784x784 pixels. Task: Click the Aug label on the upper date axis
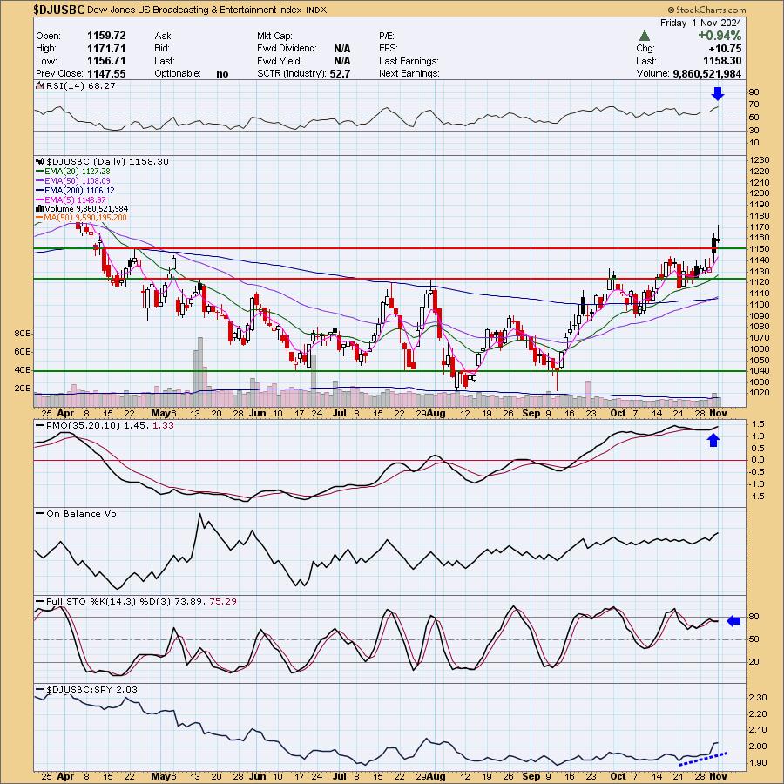coord(436,413)
